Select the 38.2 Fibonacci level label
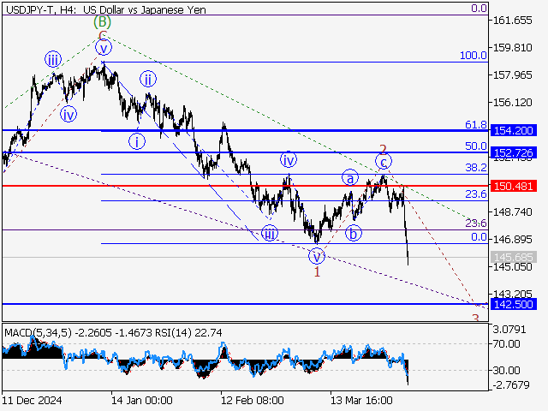This screenshot has height=411, width=548. point(475,168)
